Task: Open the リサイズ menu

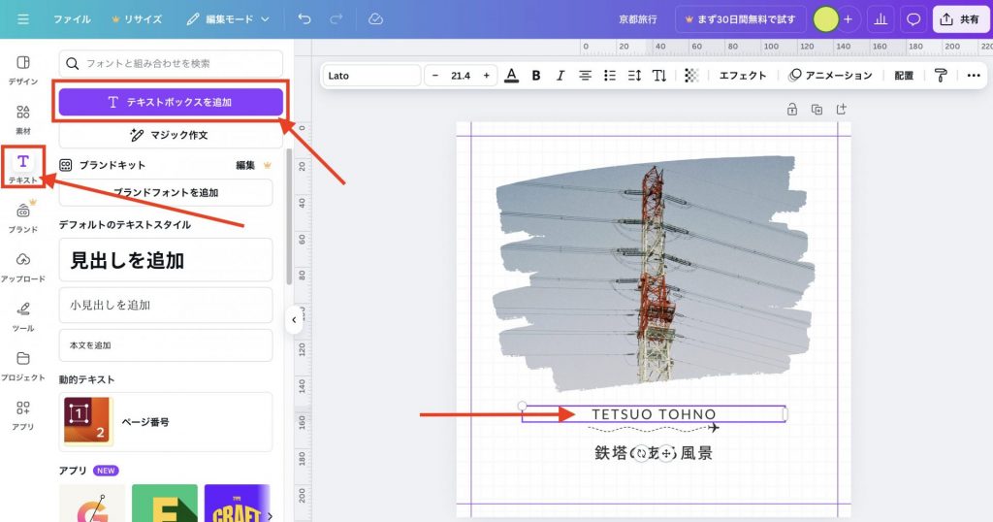Action: click(x=137, y=19)
